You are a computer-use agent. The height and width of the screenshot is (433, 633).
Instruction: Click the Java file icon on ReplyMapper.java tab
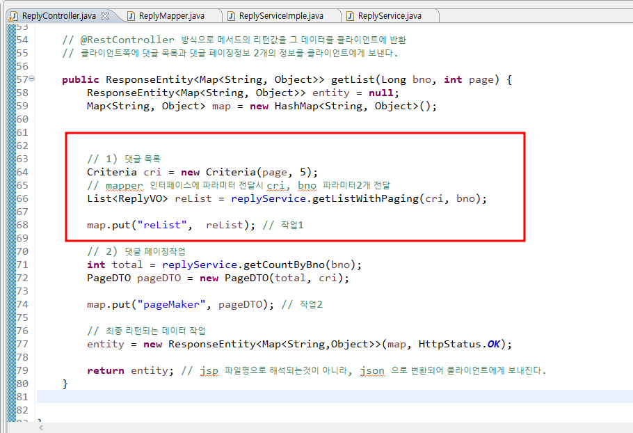pyautogui.click(x=131, y=16)
